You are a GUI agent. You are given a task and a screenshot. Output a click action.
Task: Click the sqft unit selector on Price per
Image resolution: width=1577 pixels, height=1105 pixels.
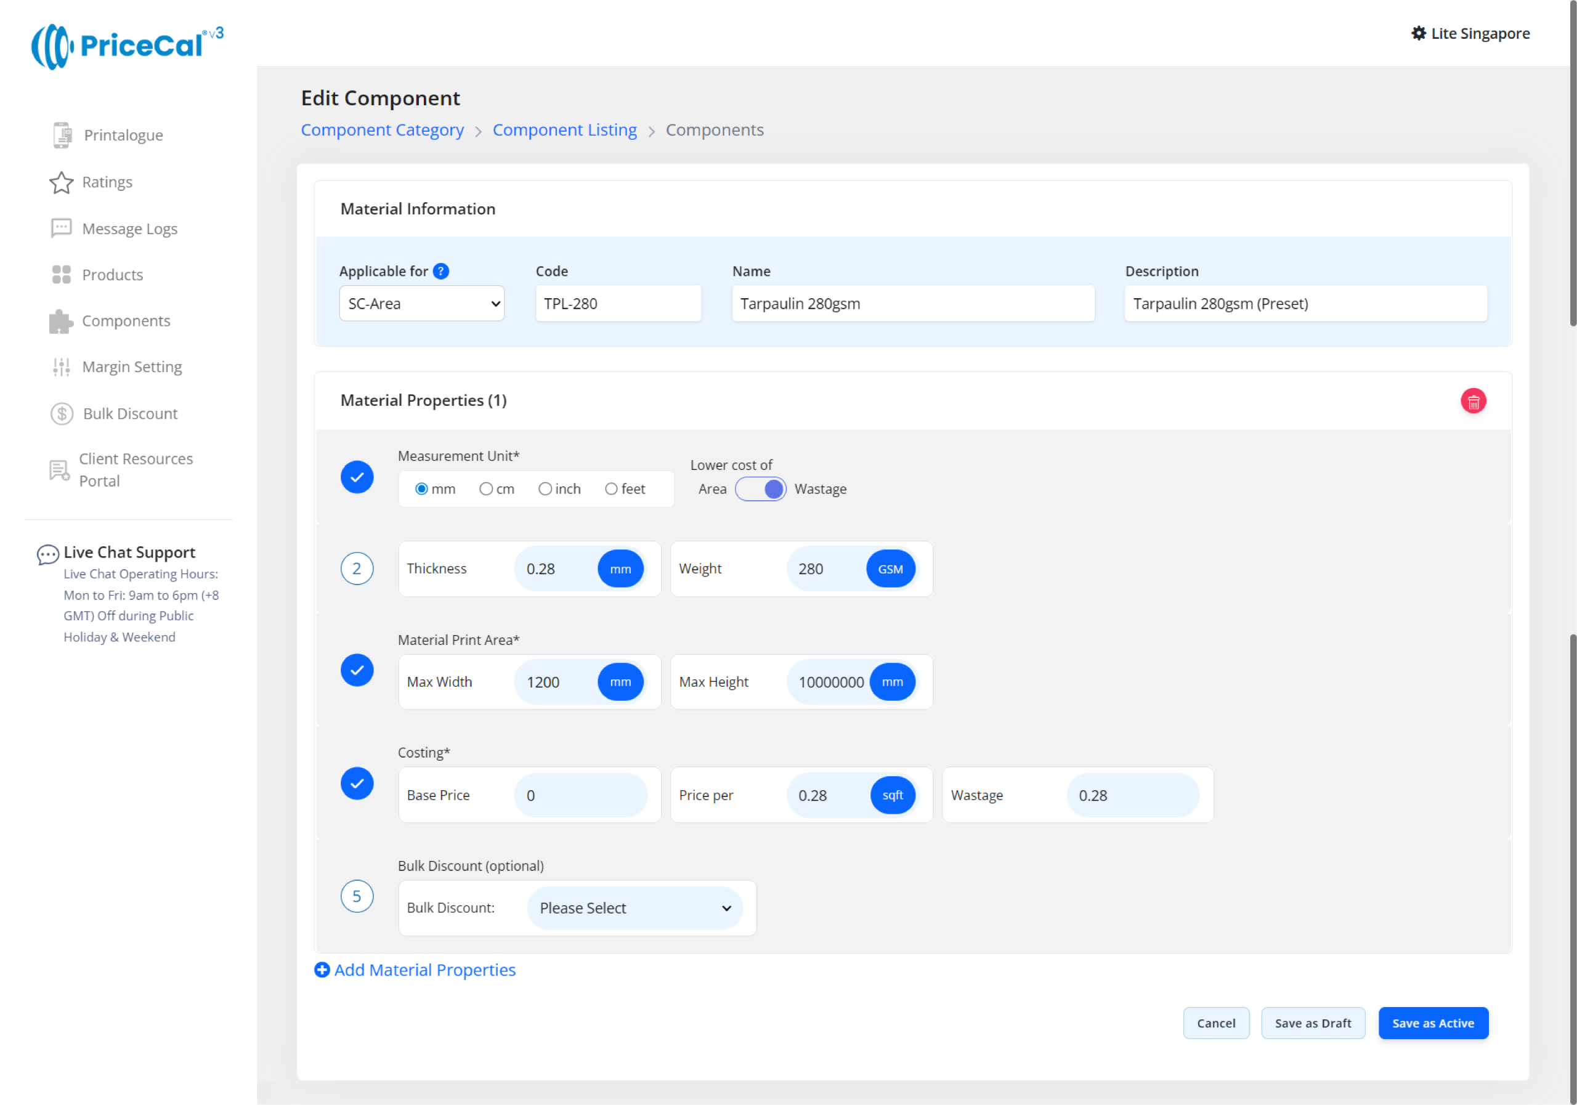pyautogui.click(x=892, y=795)
